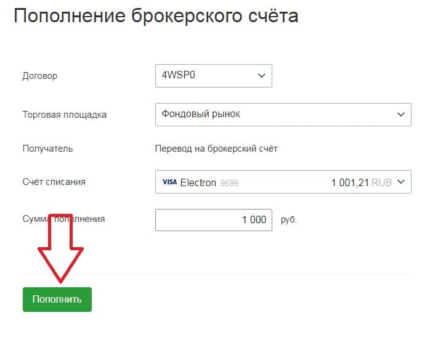The image size is (446, 339).
Task: Click the Получатель field label
Action: tap(47, 149)
